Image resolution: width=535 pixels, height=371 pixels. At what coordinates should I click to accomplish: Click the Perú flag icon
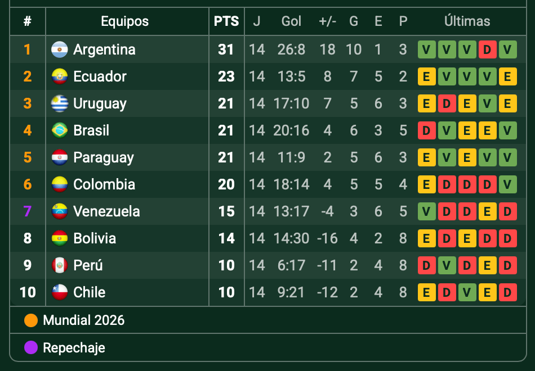59,265
